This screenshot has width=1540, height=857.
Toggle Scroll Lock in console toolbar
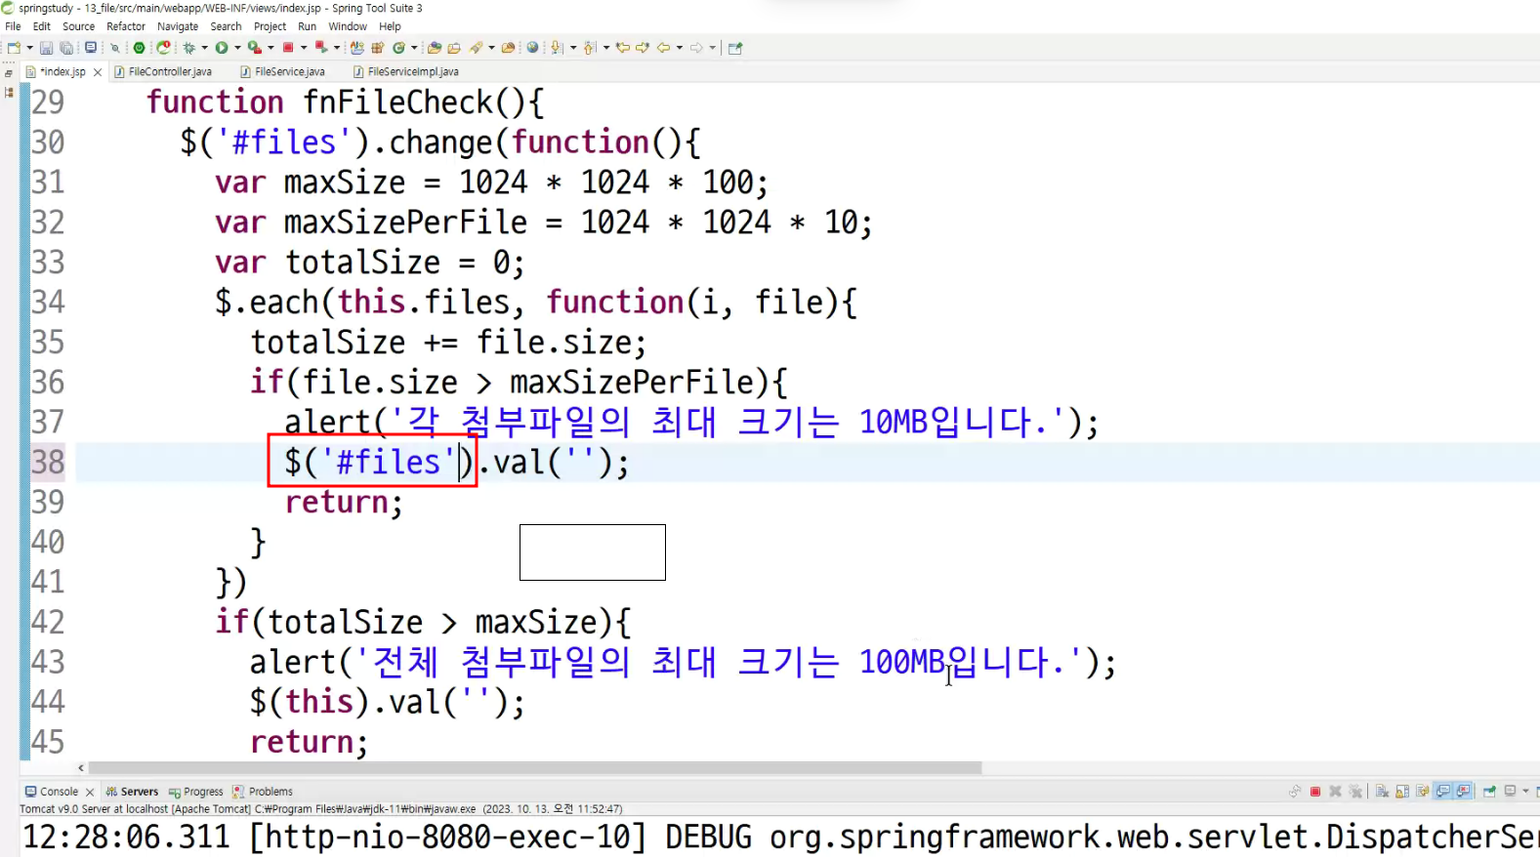pos(1402,792)
